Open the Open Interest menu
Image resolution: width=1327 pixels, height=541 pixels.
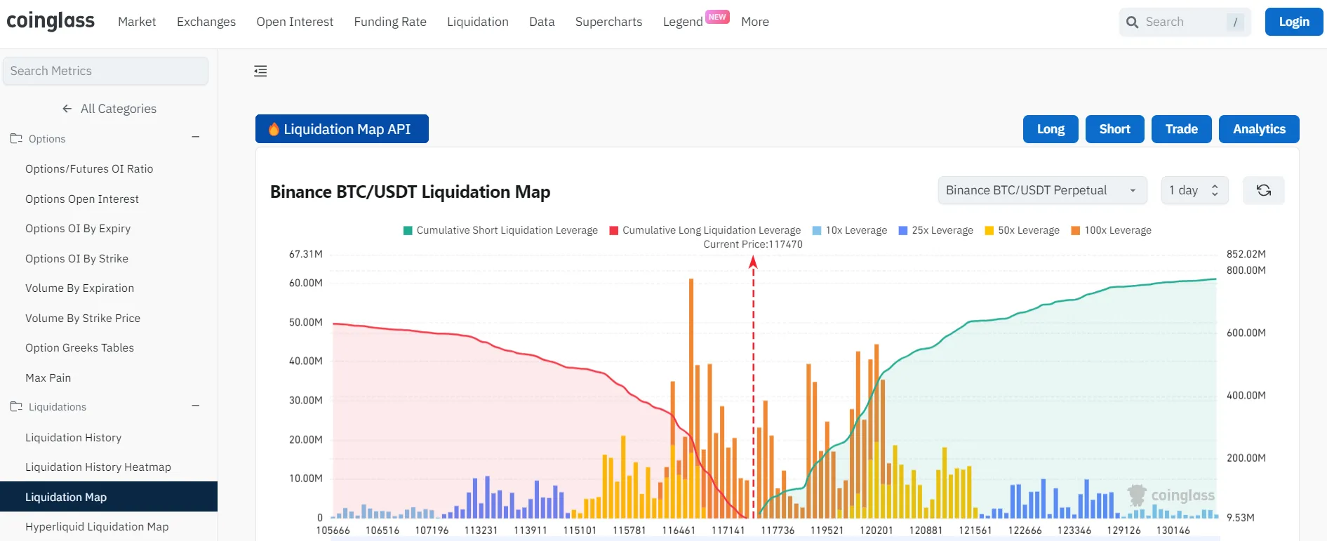coord(295,22)
